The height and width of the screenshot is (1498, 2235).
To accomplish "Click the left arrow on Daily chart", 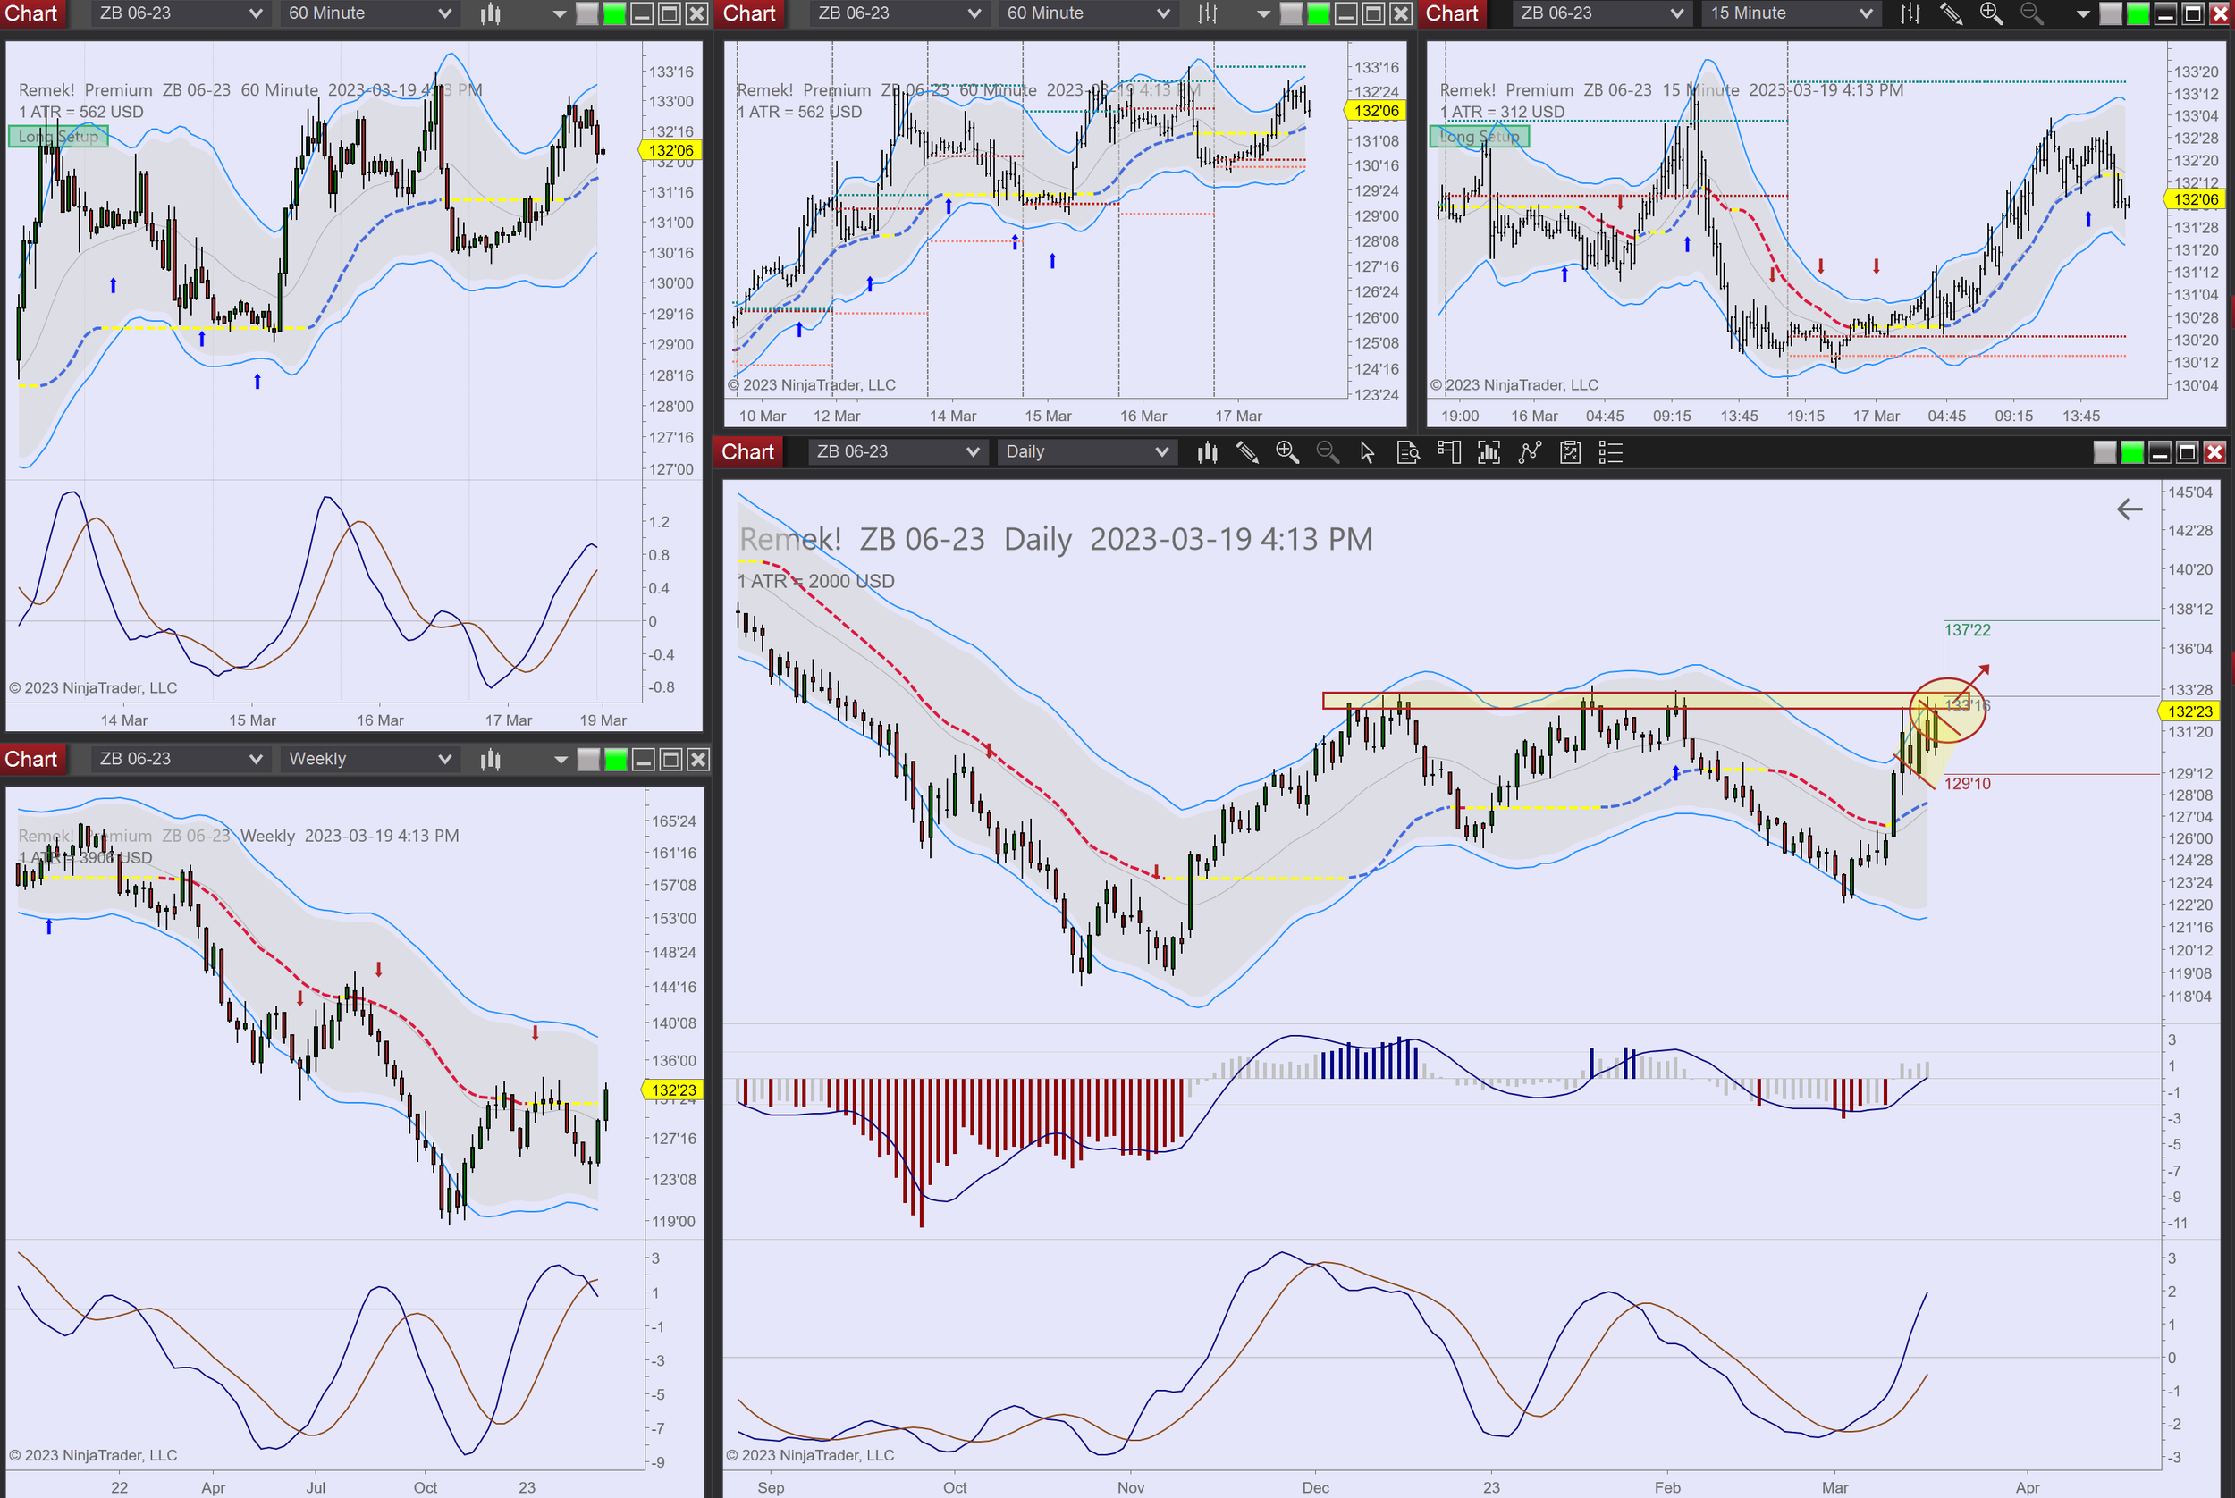I will point(2129,509).
